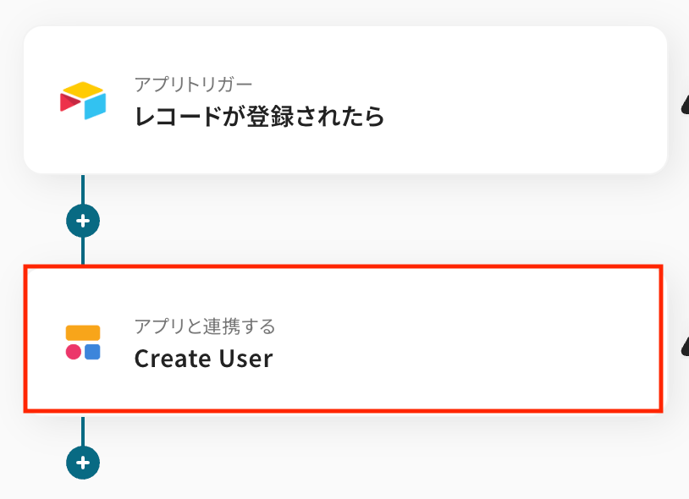Image resolution: width=689 pixels, height=499 pixels.
Task: Open the レコードが登録されたら trigger
Action: [x=259, y=117]
